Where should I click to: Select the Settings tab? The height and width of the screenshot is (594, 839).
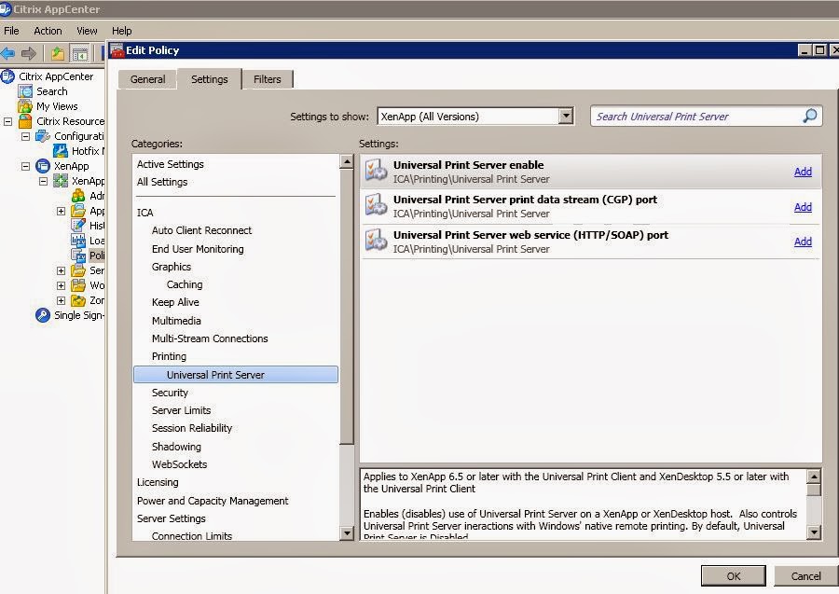209,78
